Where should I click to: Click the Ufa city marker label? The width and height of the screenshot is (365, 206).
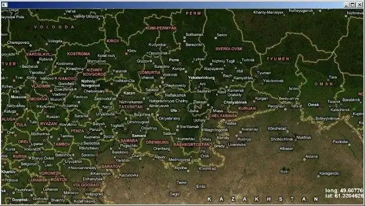tap(173, 110)
